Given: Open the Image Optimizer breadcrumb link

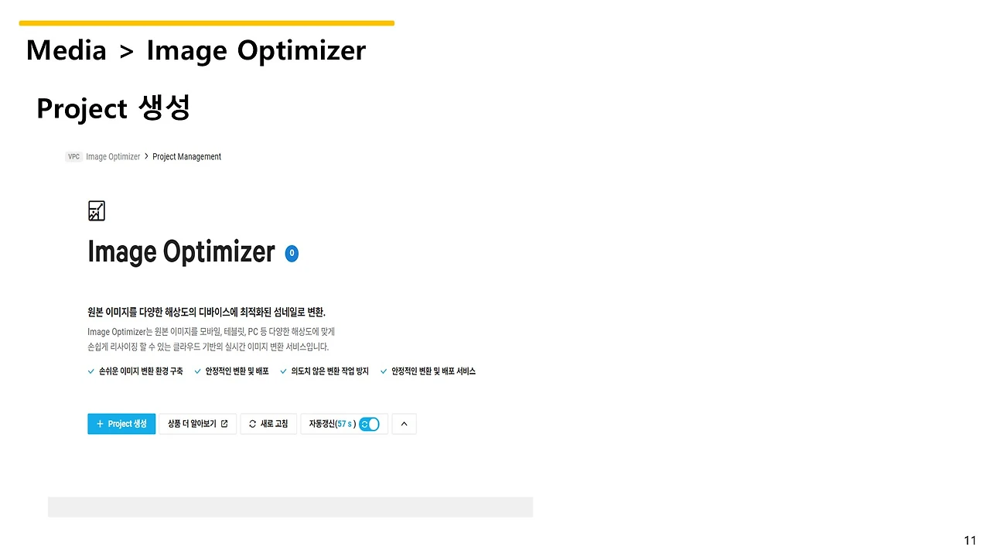Looking at the screenshot, I should click(x=113, y=156).
